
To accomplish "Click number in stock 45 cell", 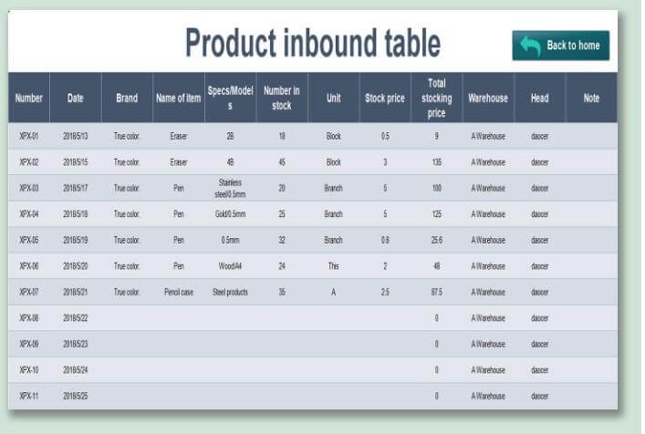I will pos(282,162).
